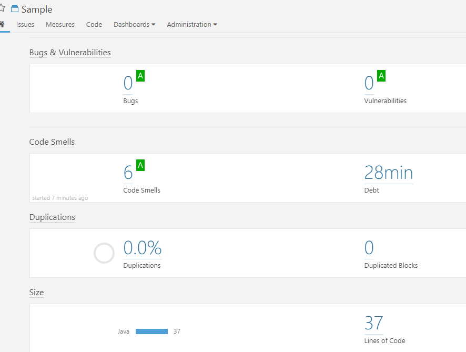Go to the Code tab
Viewport: 466px width, 352px height.
tap(94, 24)
